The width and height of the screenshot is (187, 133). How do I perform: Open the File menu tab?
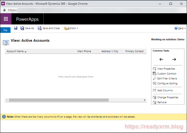tap(5, 30)
